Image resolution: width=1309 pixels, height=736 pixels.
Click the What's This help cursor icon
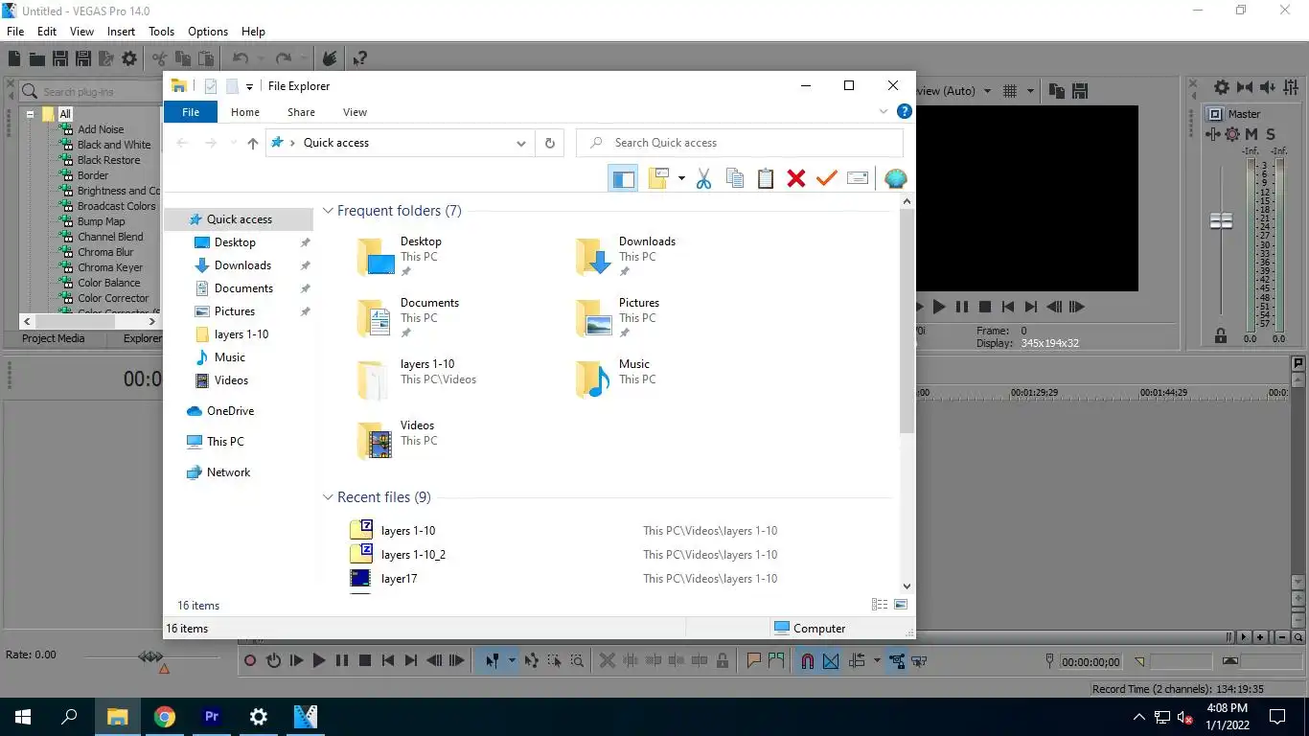click(359, 58)
